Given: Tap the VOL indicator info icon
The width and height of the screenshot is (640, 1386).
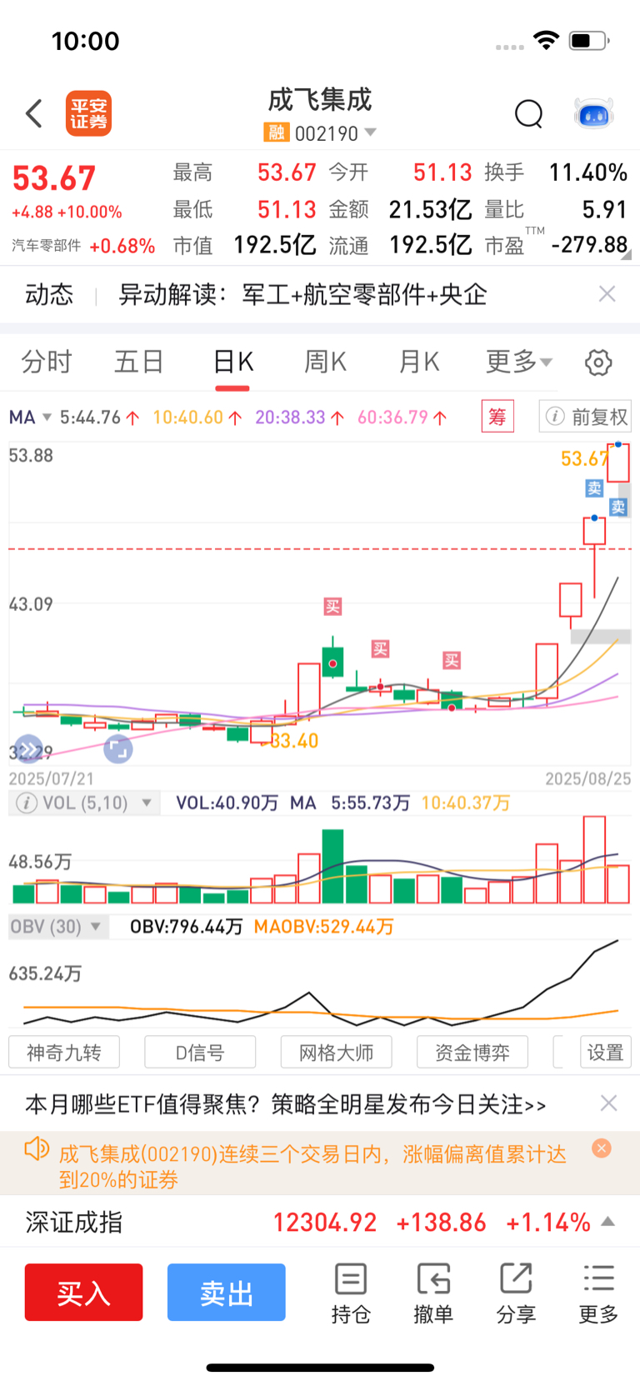Looking at the screenshot, I should pos(27,803).
